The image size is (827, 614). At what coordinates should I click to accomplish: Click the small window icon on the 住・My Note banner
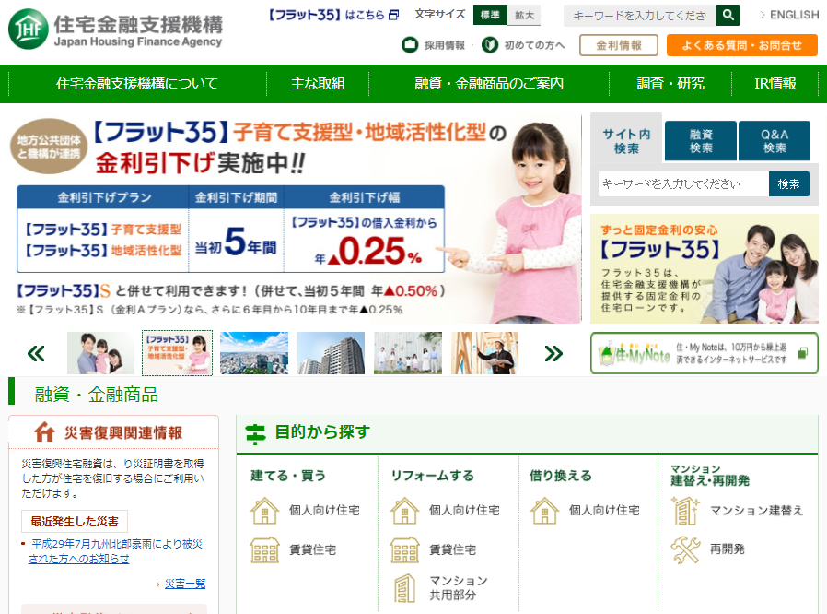tap(803, 353)
